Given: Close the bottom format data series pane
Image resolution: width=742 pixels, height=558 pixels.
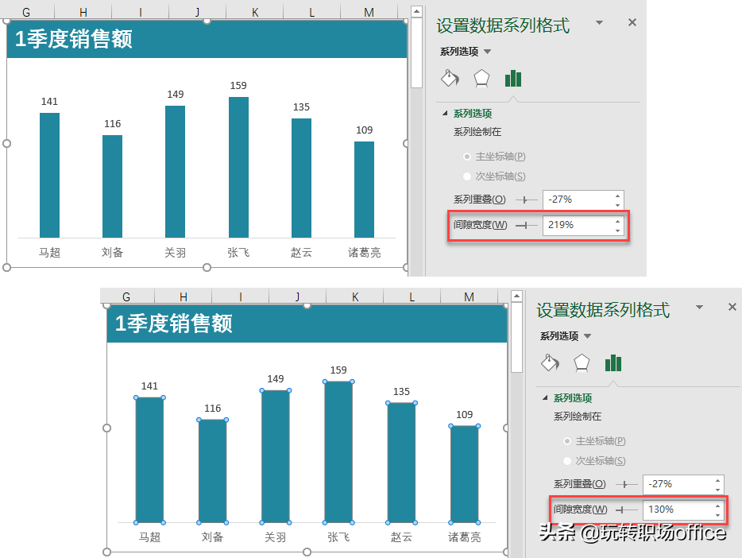Looking at the screenshot, I should (732, 307).
